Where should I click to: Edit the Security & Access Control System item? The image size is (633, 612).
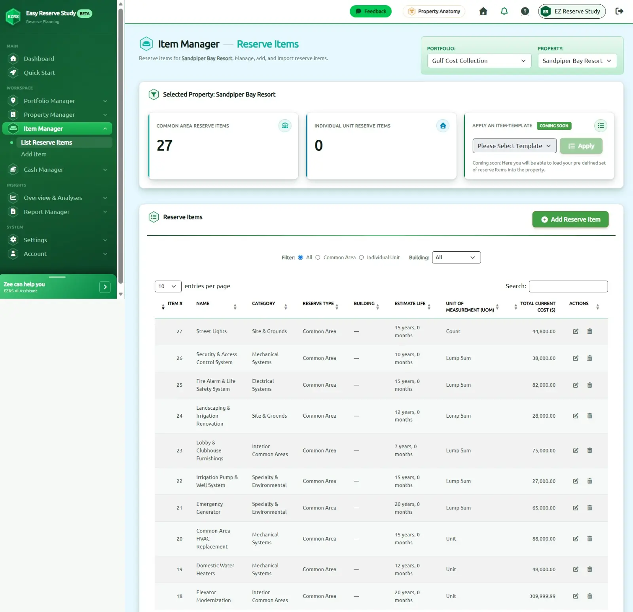[576, 358]
